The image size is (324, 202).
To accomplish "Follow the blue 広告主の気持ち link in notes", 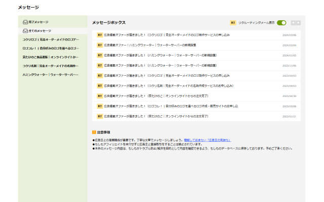I will (x=207, y=140).
